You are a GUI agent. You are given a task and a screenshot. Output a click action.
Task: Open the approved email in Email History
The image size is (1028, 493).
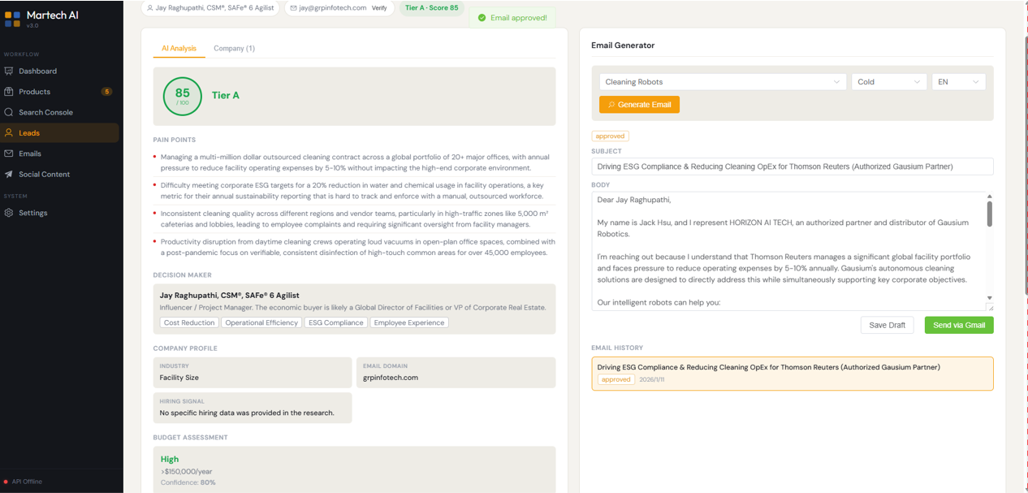click(792, 374)
